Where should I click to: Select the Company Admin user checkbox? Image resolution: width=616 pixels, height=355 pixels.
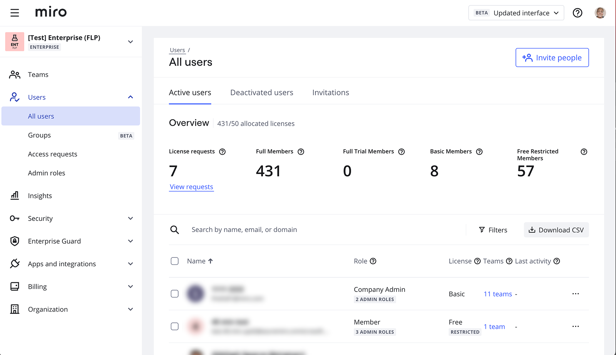[174, 294]
